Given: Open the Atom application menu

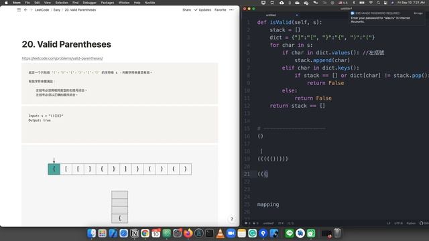Looking at the screenshot, I should coord(17,3).
